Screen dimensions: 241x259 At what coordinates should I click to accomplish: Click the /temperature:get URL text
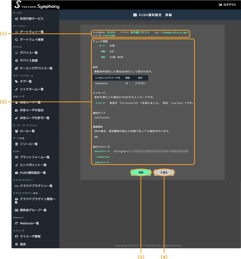(x=174, y=32)
